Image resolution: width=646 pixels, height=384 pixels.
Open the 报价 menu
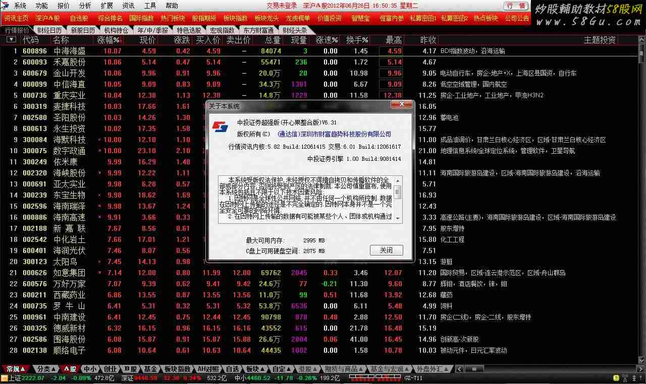(x=64, y=6)
